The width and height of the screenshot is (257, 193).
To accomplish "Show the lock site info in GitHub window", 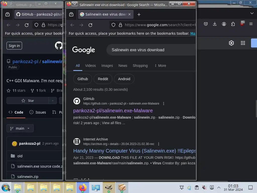I will pyautogui.click(x=43, y=25).
